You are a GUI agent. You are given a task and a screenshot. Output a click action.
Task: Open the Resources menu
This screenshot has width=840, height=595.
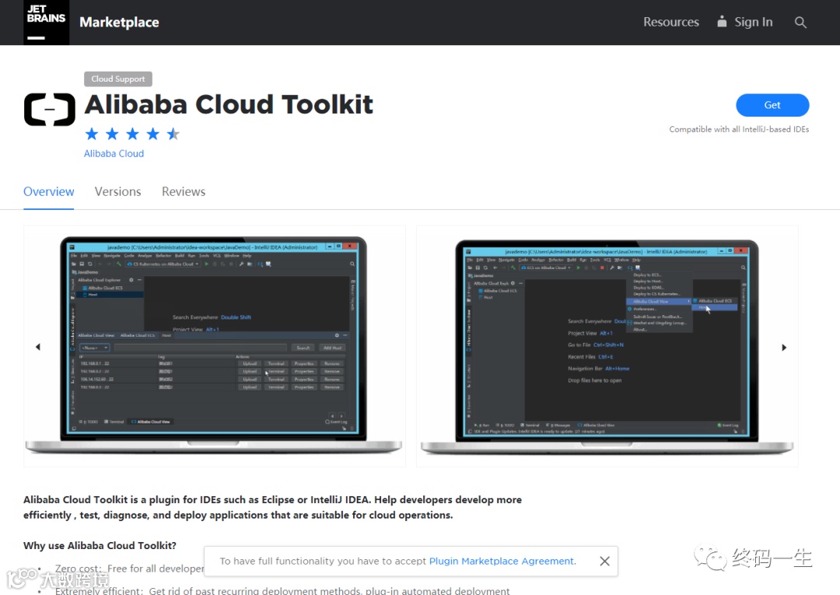pyautogui.click(x=670, y=22)
